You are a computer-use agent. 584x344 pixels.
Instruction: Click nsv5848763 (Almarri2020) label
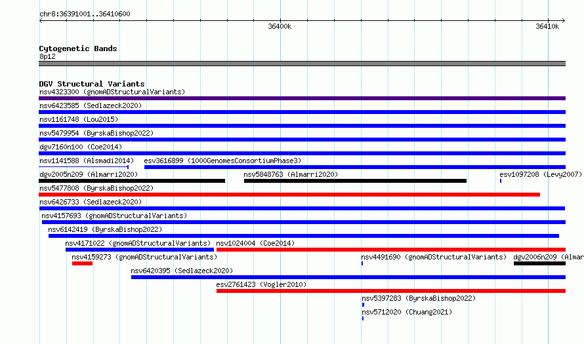click(291, 174)
